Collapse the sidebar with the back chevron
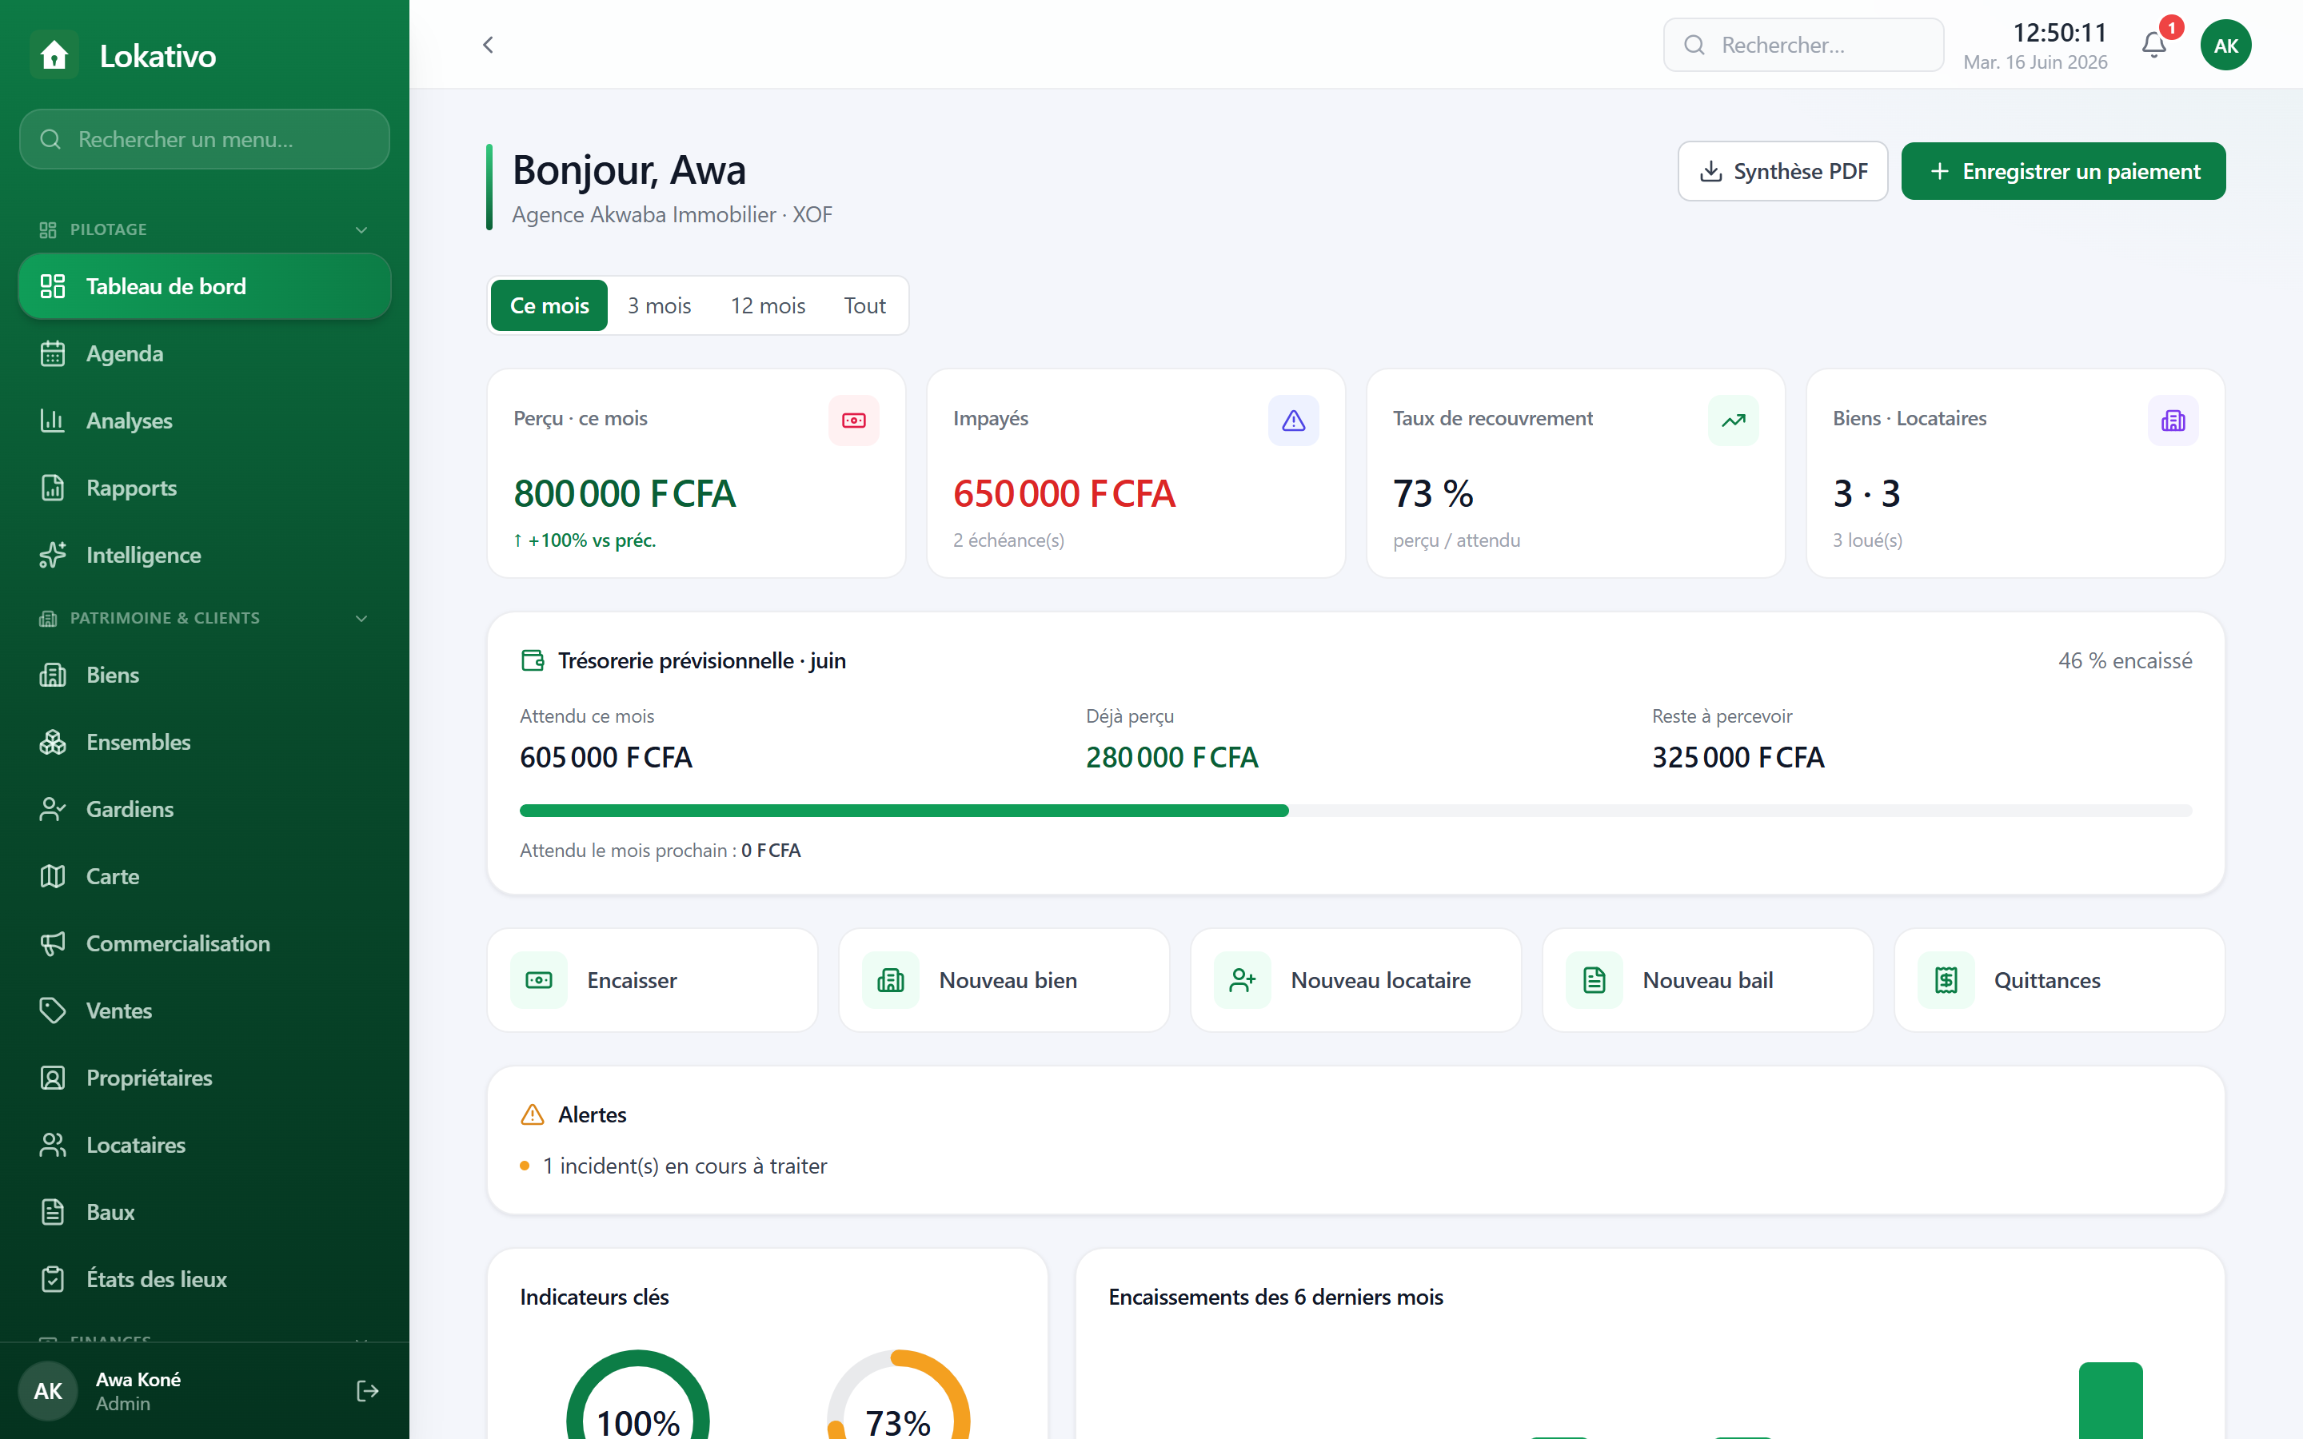The image size is (2303, 1439). [489, 45]
